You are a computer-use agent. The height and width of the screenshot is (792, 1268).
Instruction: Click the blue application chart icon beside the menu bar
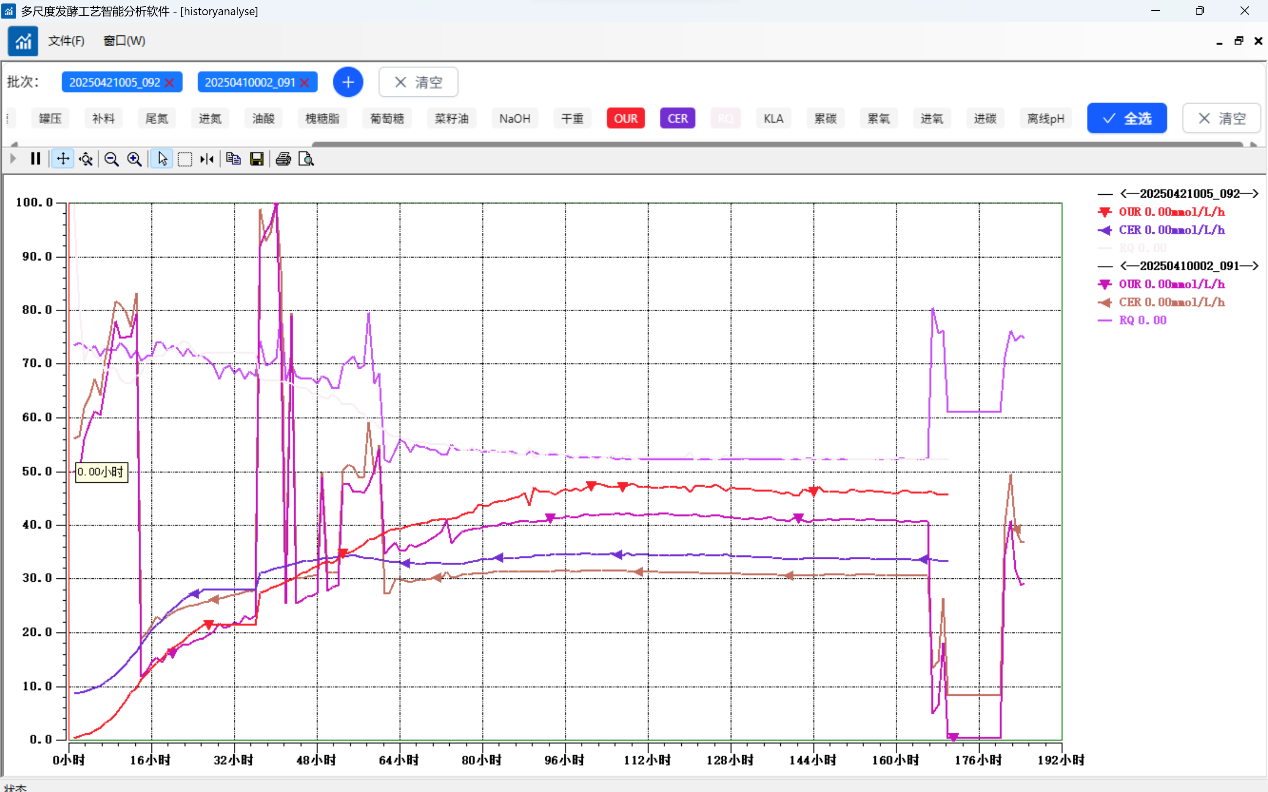pyautogui.click(x=22, y=41)
